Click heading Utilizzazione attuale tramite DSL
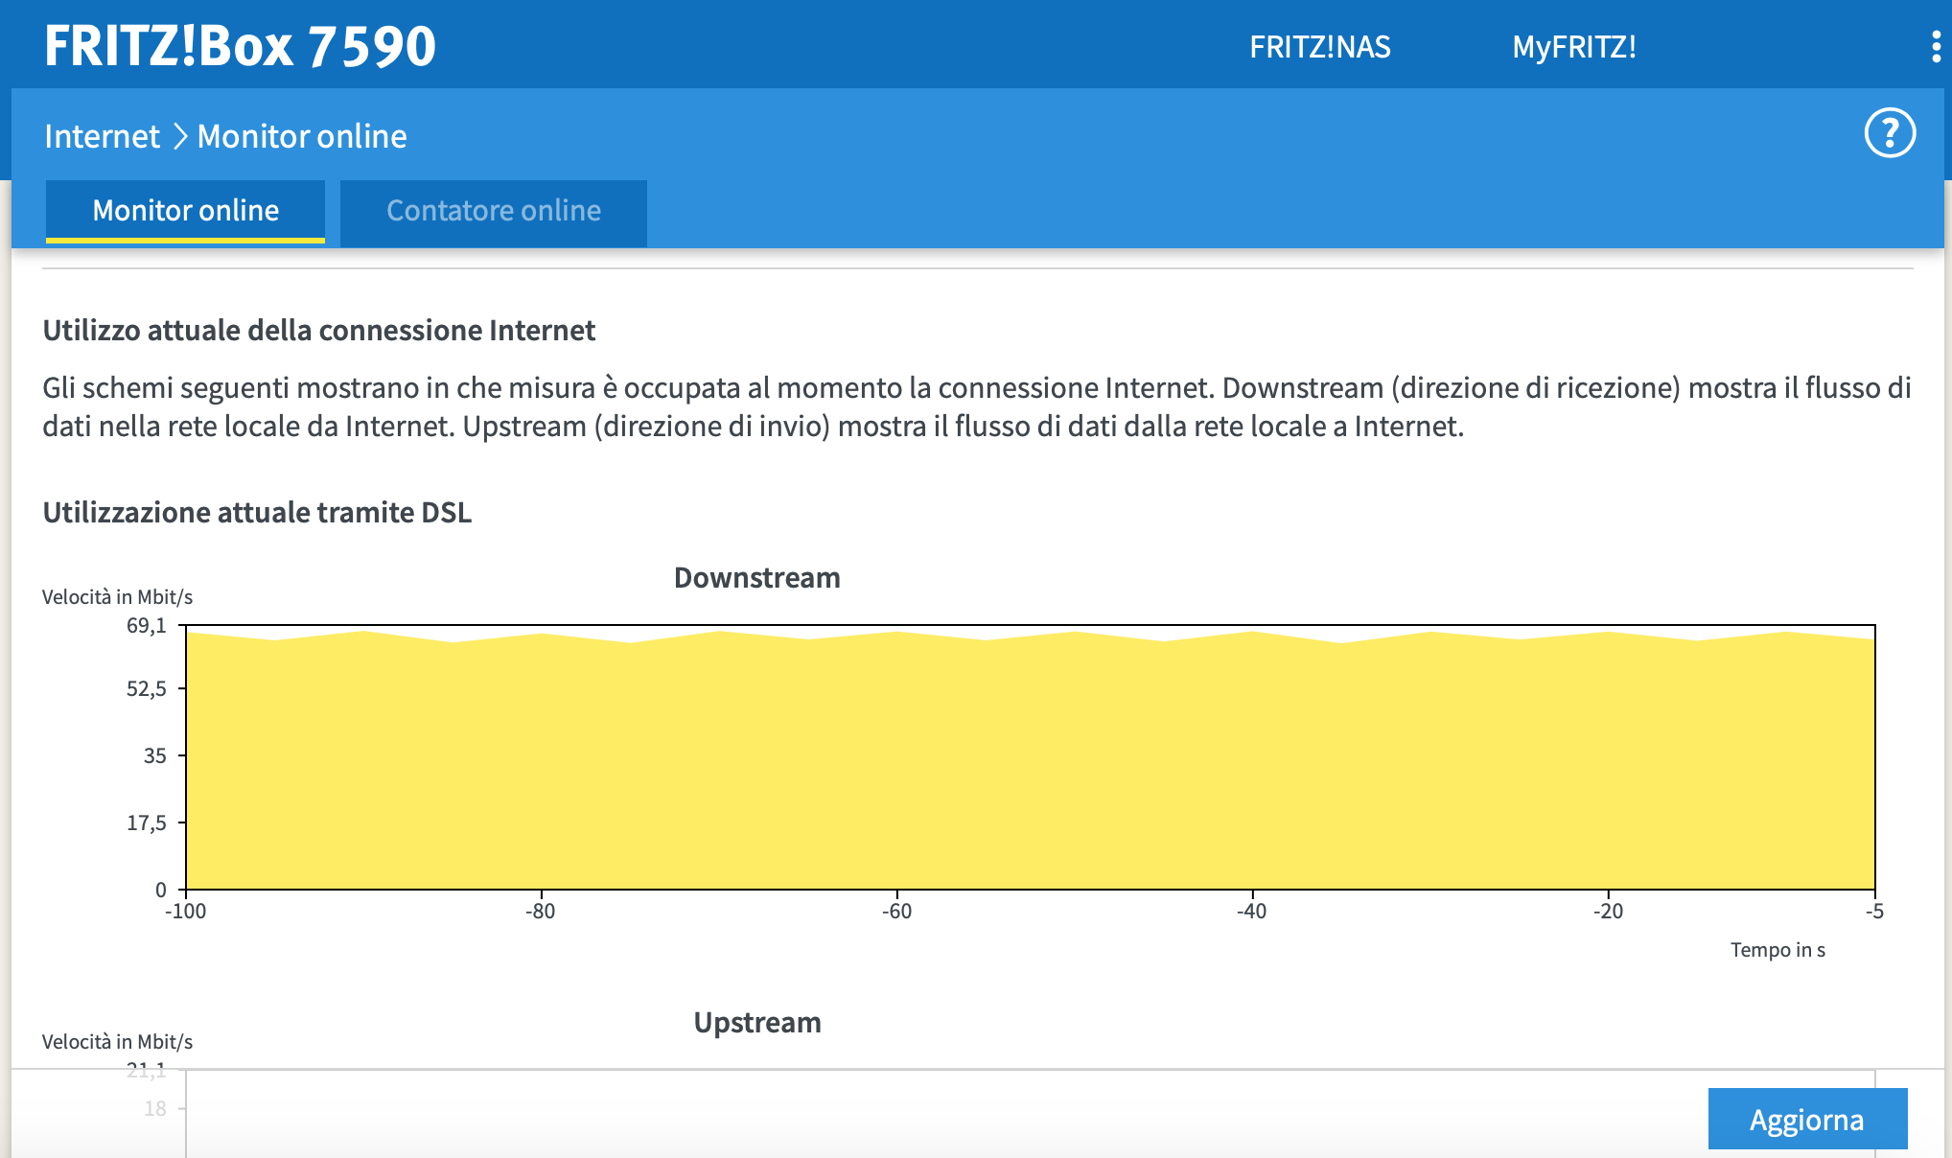 (x=257, y=513)
